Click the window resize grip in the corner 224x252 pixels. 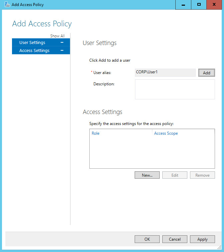pyautogui.click(x=219, y=247)
